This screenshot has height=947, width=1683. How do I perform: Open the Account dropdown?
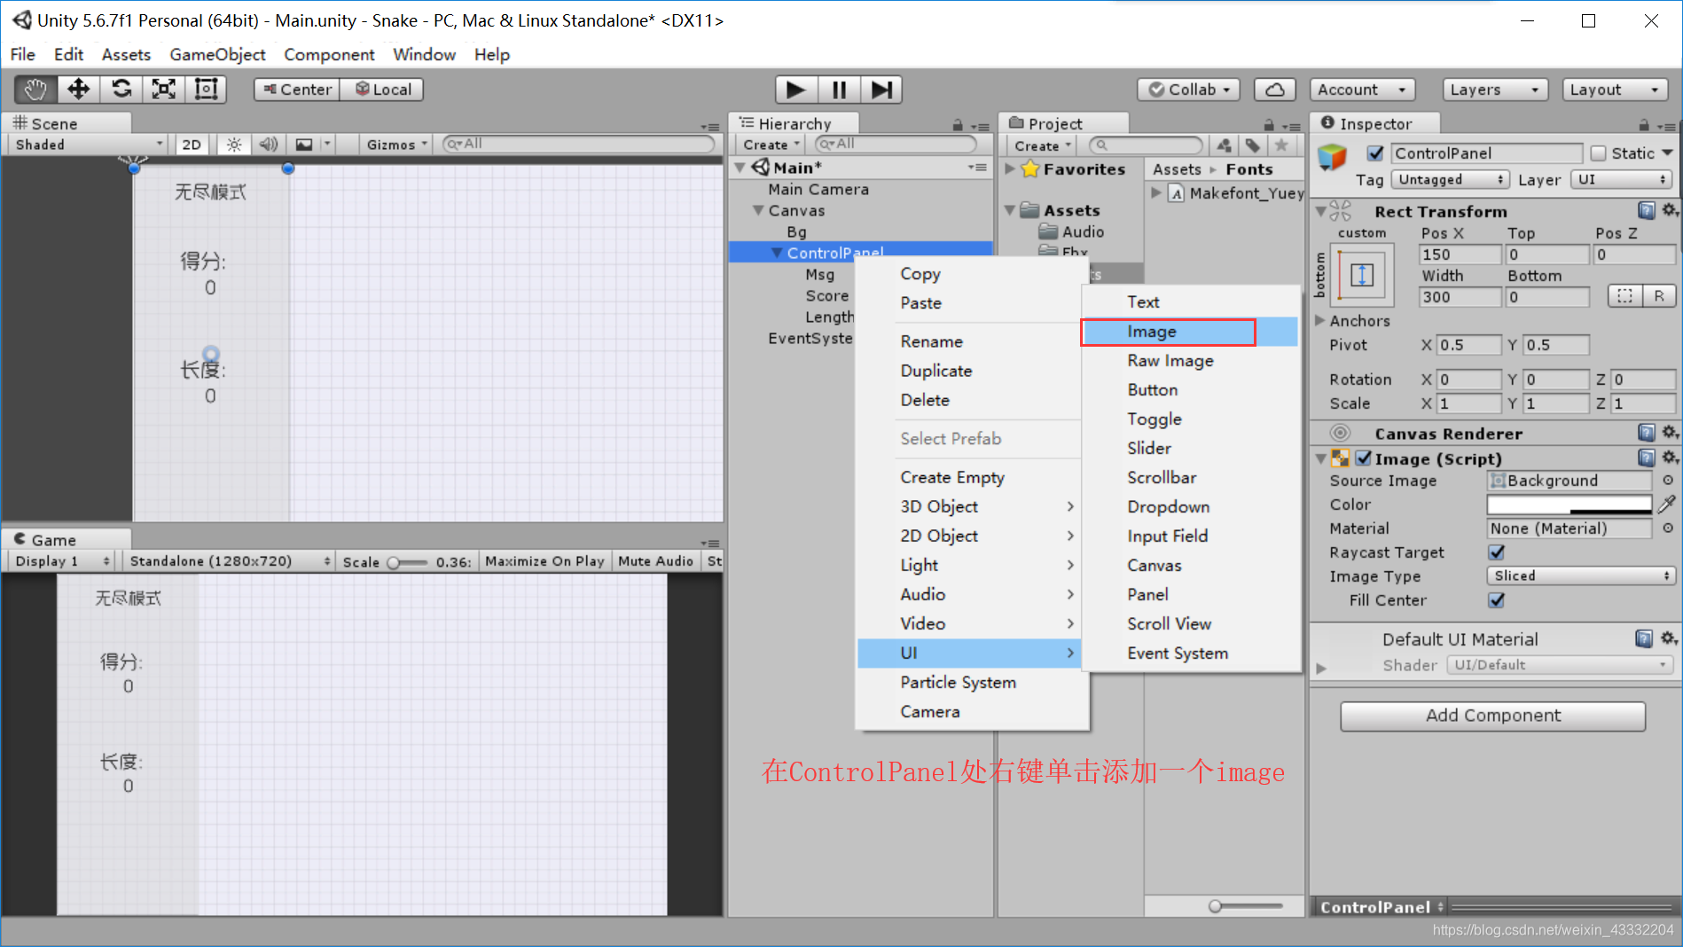[1362, 90]
